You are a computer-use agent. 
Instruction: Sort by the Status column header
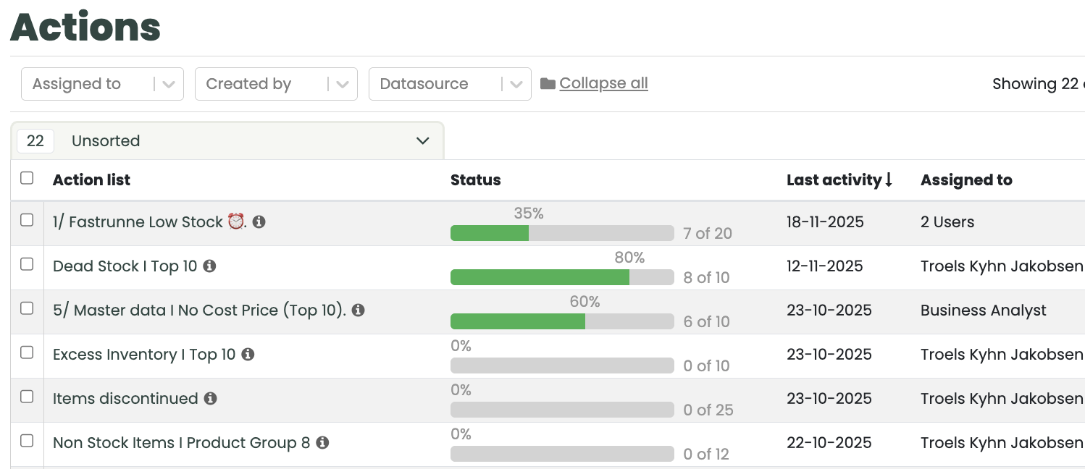point(475,180)
